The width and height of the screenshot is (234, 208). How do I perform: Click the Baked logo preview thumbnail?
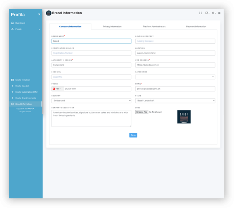click(x=184, y=117)
